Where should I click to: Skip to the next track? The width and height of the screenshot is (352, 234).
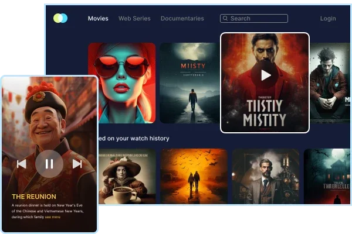(77, 164)
